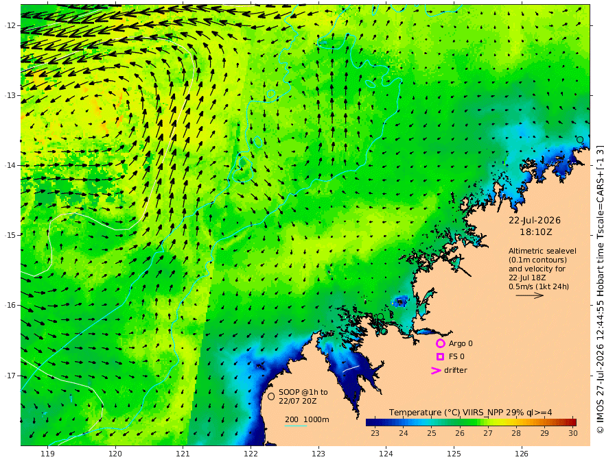Click the 'FS 0' legend text
This screenshot has height=466, width=604.
456,356
